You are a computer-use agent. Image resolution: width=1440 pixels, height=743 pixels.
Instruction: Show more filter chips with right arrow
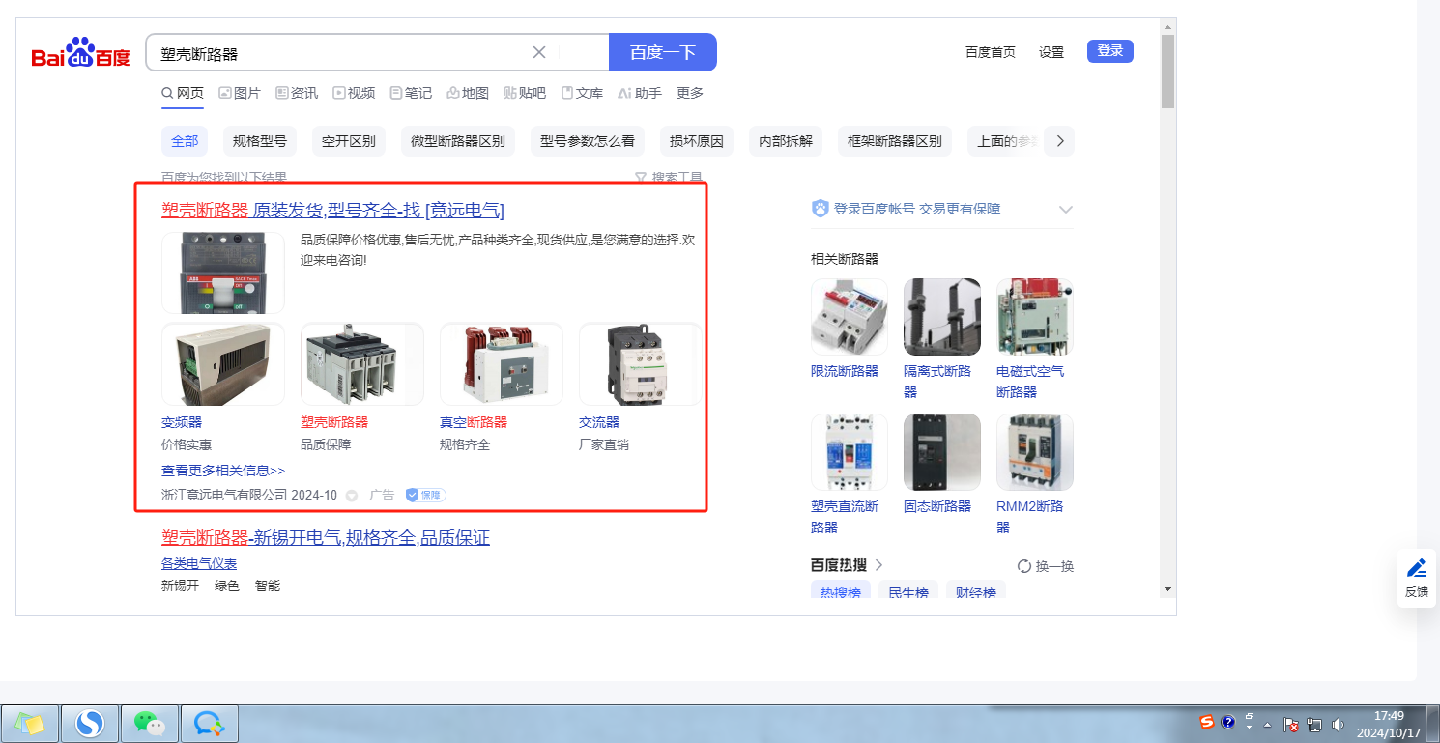(1060, 141)
